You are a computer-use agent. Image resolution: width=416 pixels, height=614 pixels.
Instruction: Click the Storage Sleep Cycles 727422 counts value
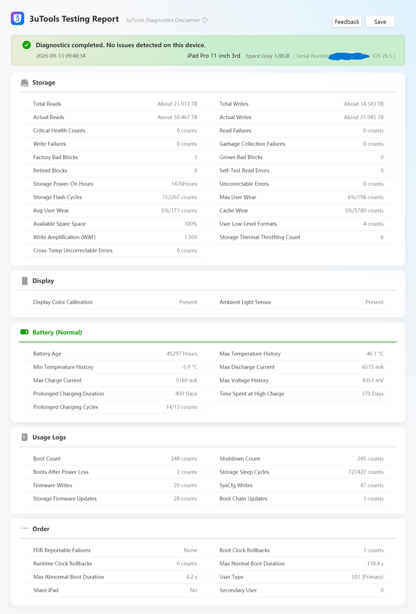coord(366,472)
